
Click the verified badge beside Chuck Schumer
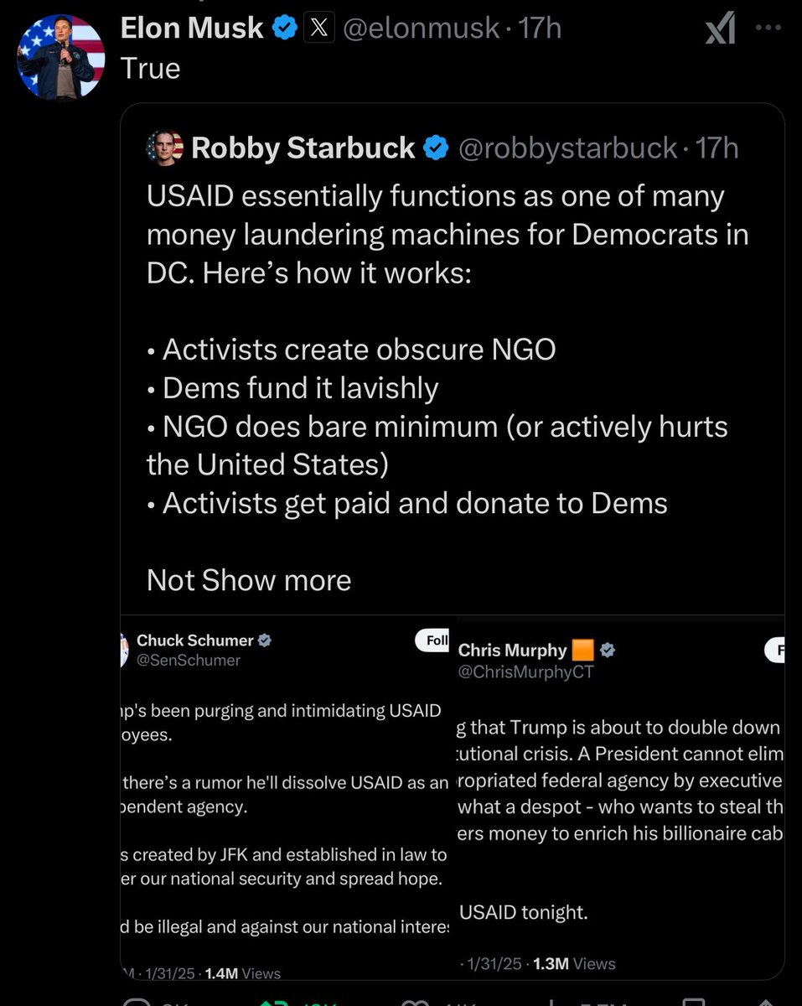(264, 640)
